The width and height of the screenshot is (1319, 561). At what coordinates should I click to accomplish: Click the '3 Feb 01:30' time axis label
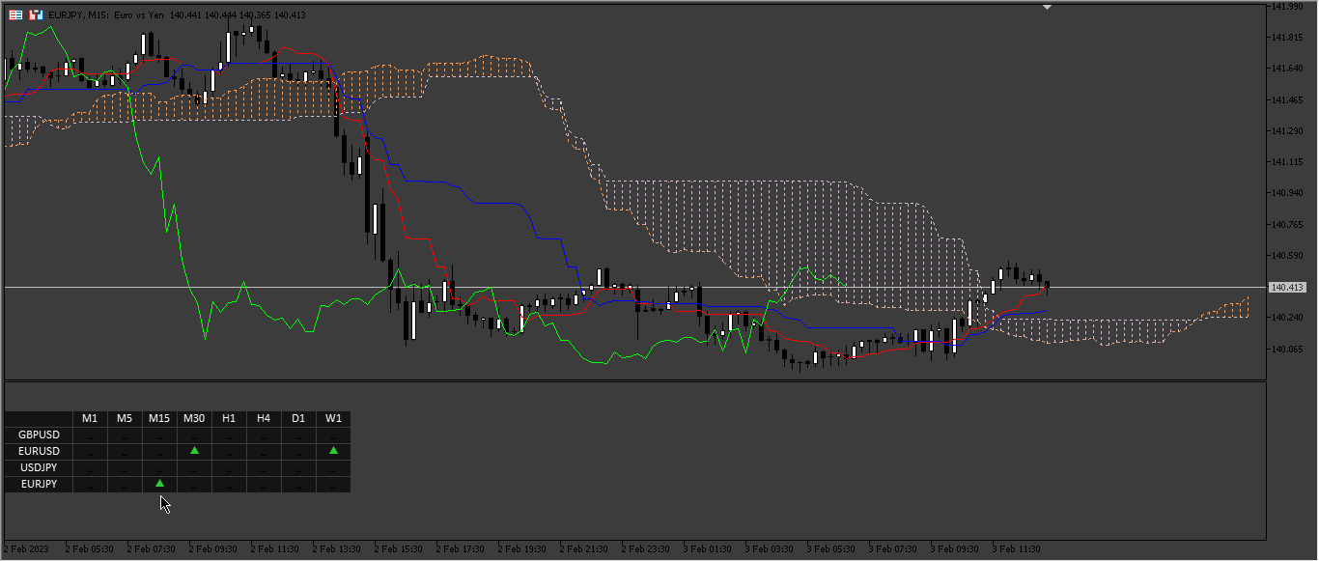tap(707, 548)
